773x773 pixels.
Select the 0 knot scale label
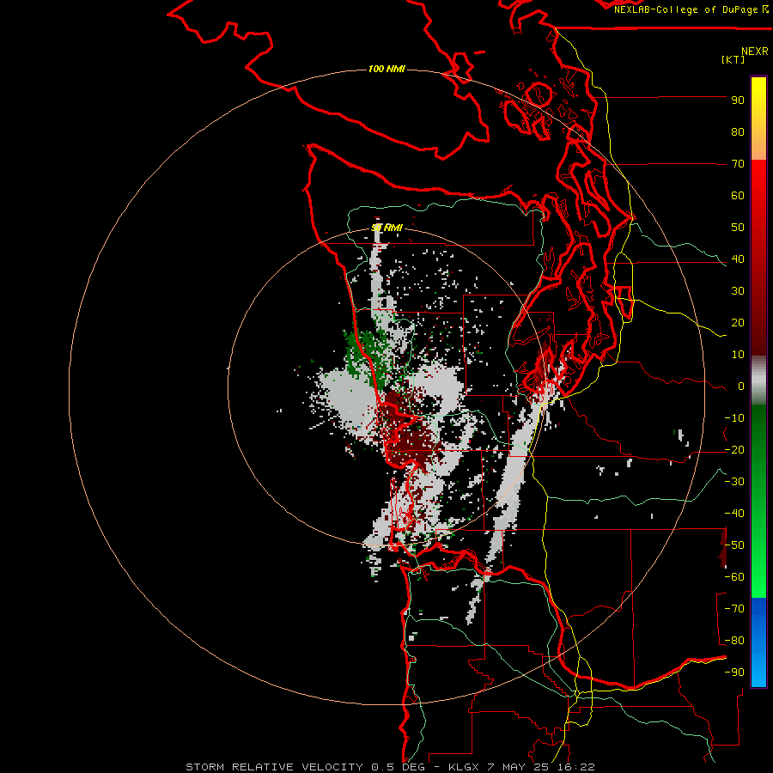click(x=741, y=386)
